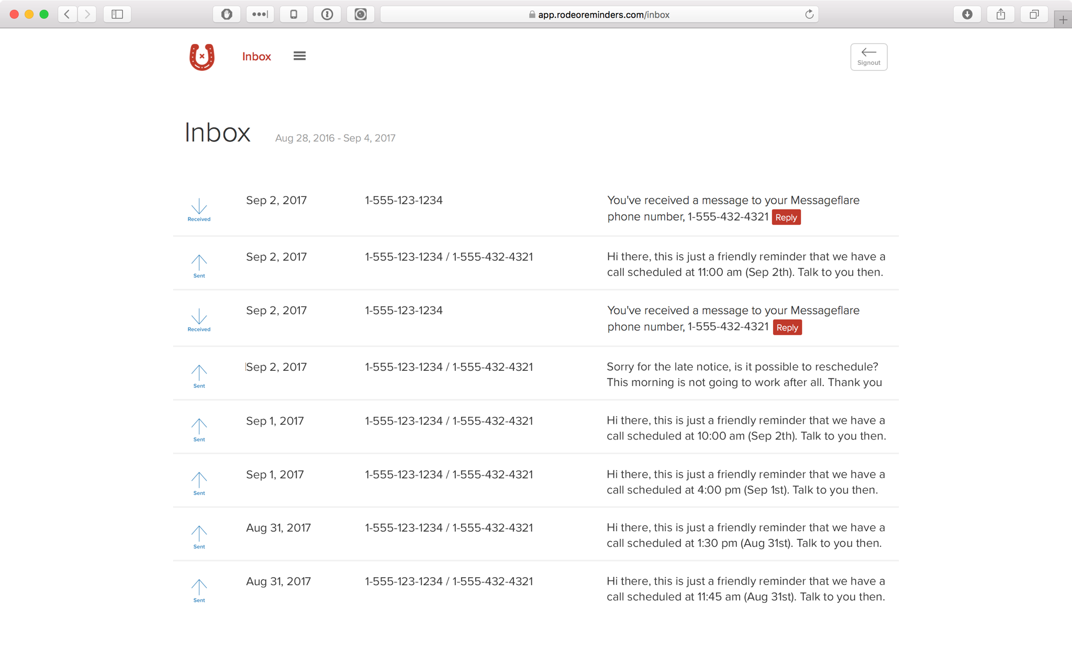Screen dimensions: 1072x650
Task: Click Reply on the second received message
Action: (x=787, y=327)
